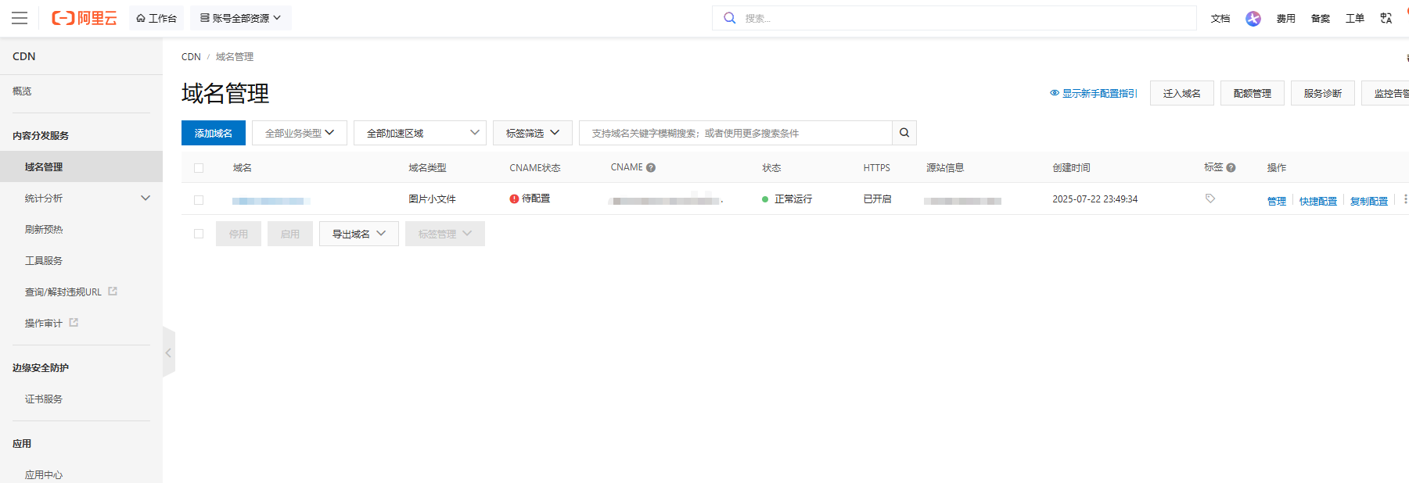Click the CNAME help question icon
1409x483 pixels.
pos(651,167)
